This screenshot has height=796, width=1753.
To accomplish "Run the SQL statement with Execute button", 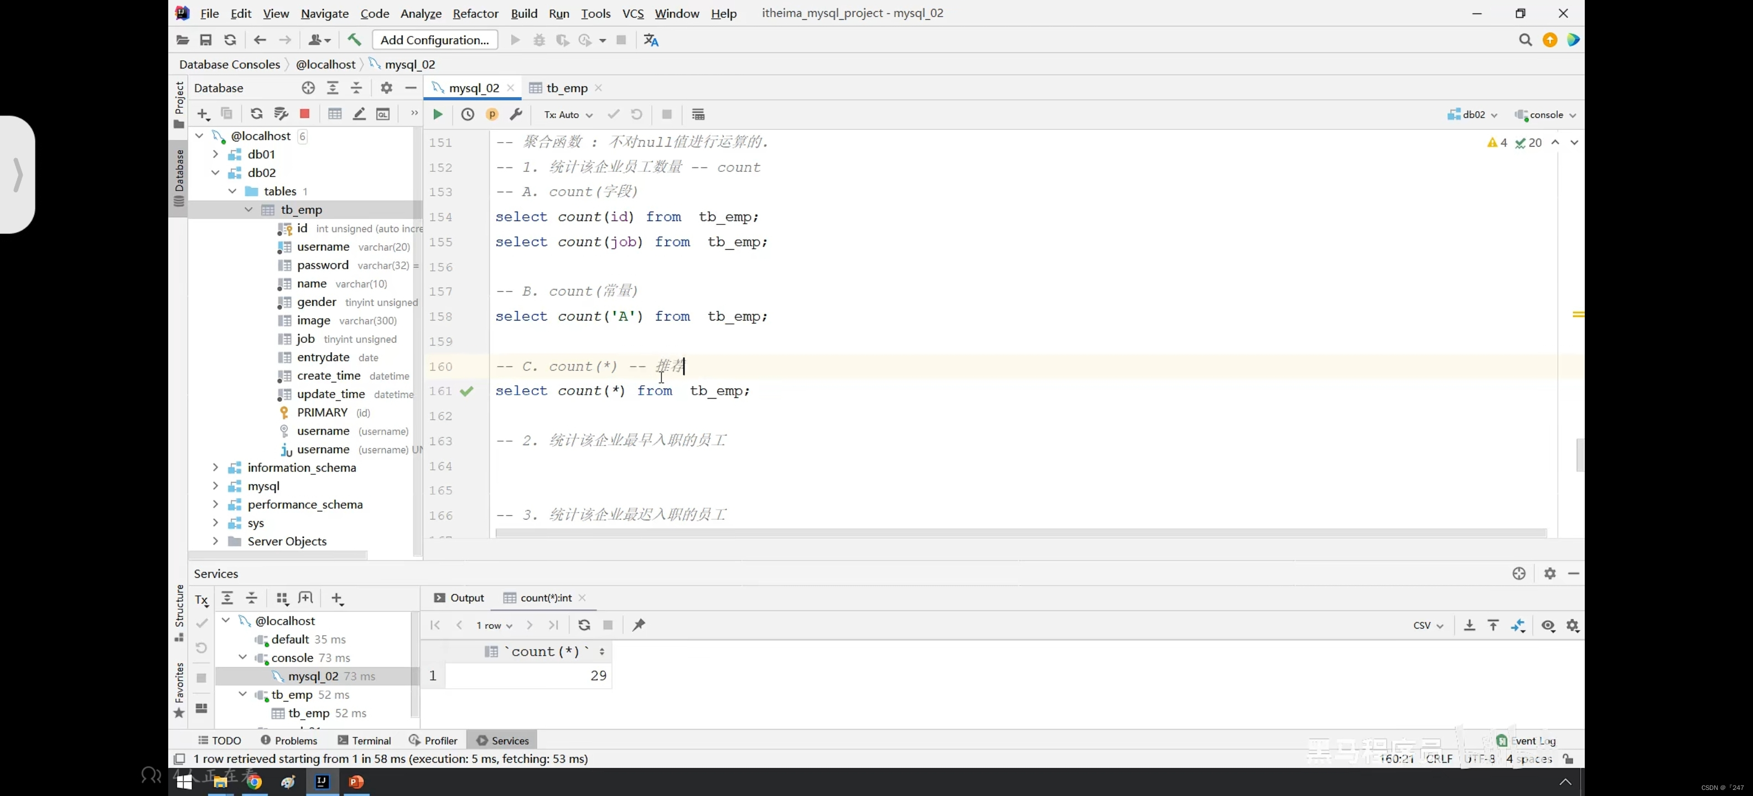I will [438, 114].
